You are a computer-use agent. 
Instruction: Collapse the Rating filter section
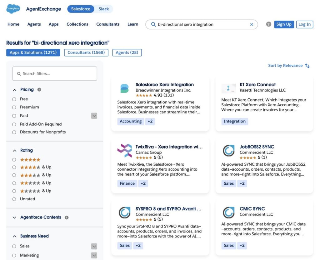click(x=14, y=151)
